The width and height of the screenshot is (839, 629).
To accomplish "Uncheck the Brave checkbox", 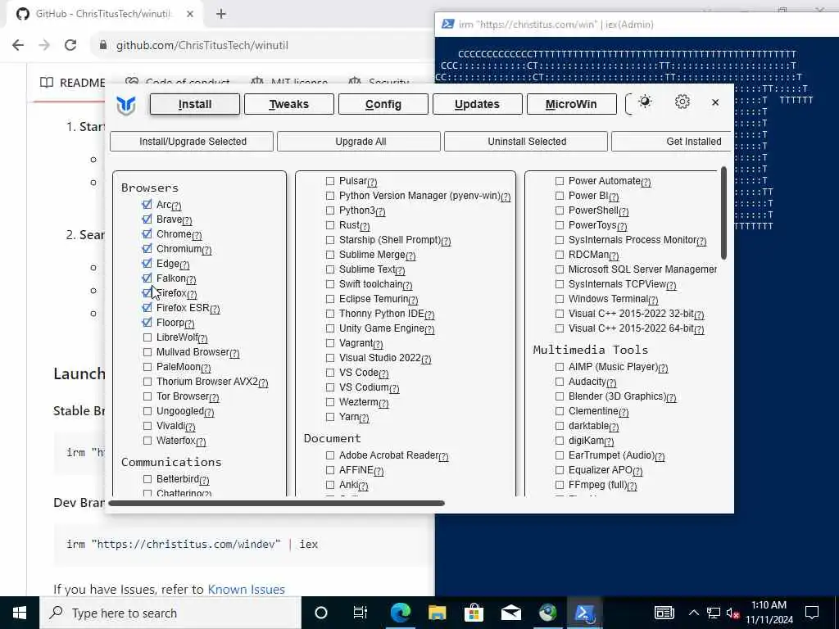I will [x=147, y=219].
